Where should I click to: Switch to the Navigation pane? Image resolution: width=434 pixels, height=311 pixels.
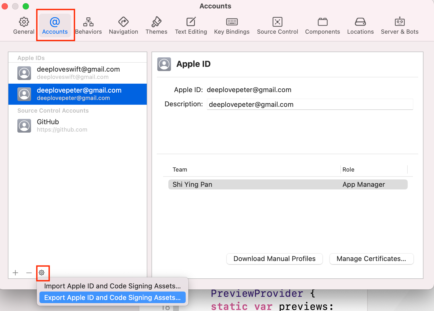point(123,26)
